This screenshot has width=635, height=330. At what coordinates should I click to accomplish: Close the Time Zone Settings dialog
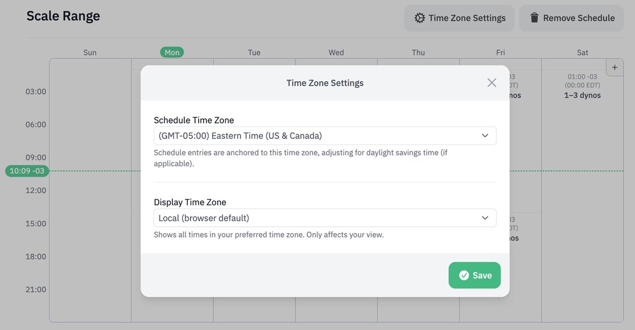pyautogui.click(x=492, y=83)
